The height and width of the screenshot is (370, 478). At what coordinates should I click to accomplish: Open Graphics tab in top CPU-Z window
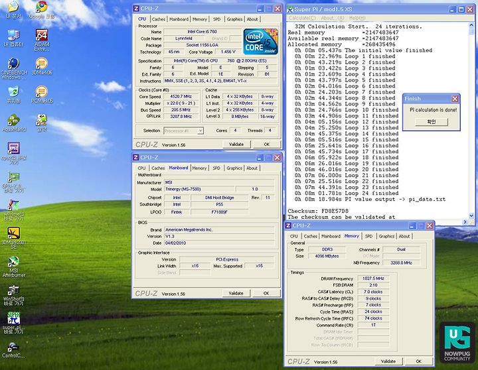click(234, 19)
